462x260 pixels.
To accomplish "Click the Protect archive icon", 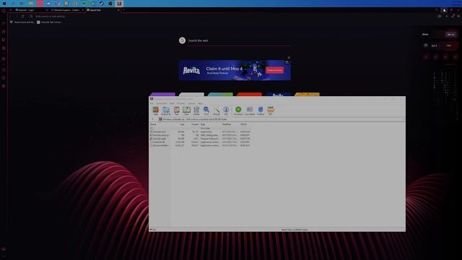I will click(x=261, y=110).
